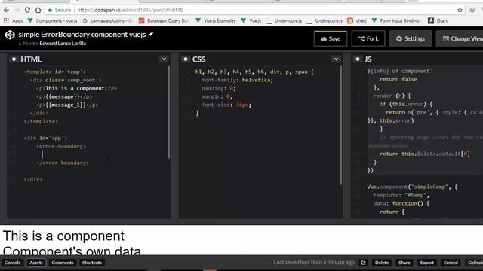This screenshot has height=271, width=483.
Task: Click 'font-family: helvetica' CSS line
Action: [x=237, y=80]
